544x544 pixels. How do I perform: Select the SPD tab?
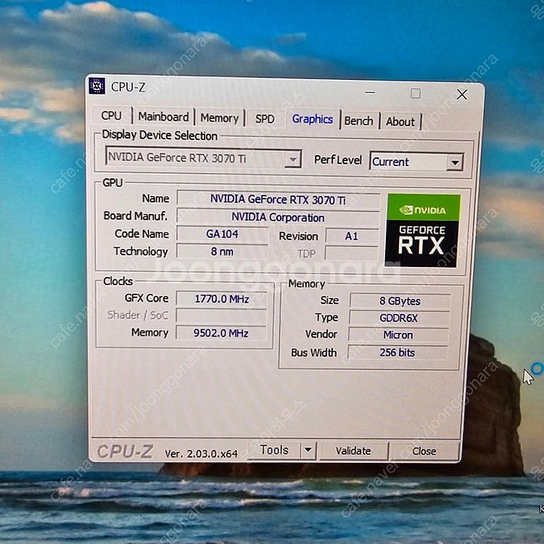tap(265, 120)
